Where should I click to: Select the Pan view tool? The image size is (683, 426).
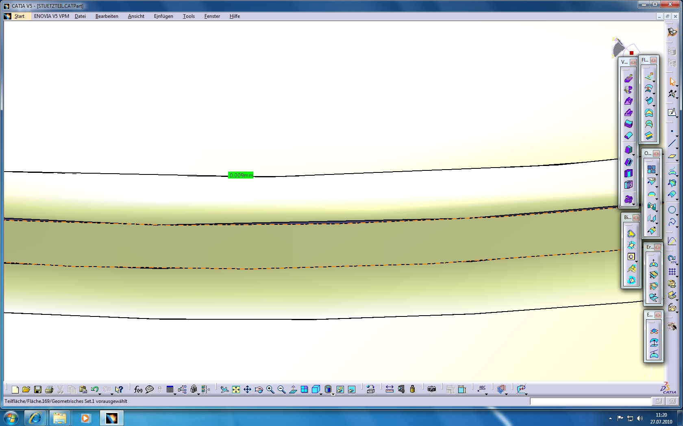click(x=247, y=389)
